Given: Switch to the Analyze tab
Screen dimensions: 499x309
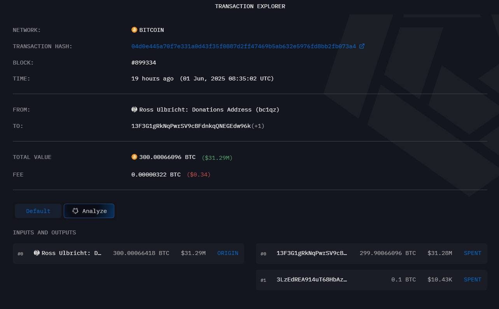Looking at the screenshot, I should point(89,211).
